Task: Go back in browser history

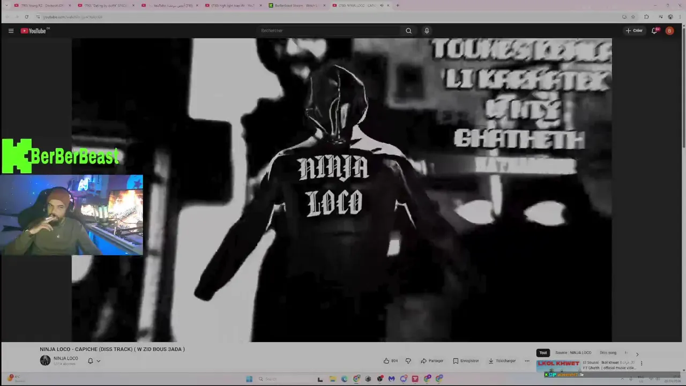Action: (7, 17)
